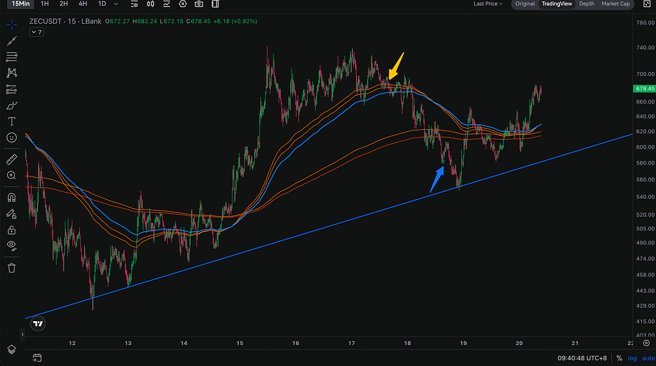656x366 pixels.
Task: Click the line chart comparison icon
Action: point(167,4)
